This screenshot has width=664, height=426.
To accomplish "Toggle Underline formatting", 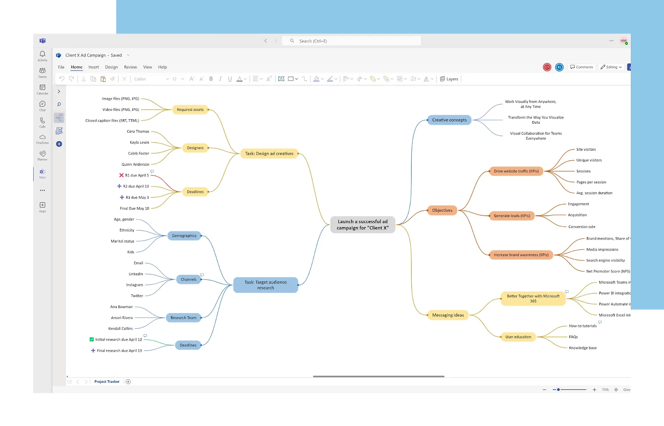I will (230, 79).
